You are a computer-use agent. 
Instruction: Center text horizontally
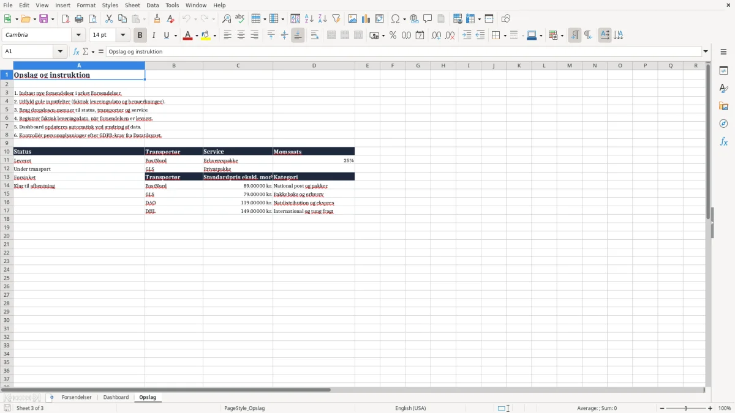(241, 35)
